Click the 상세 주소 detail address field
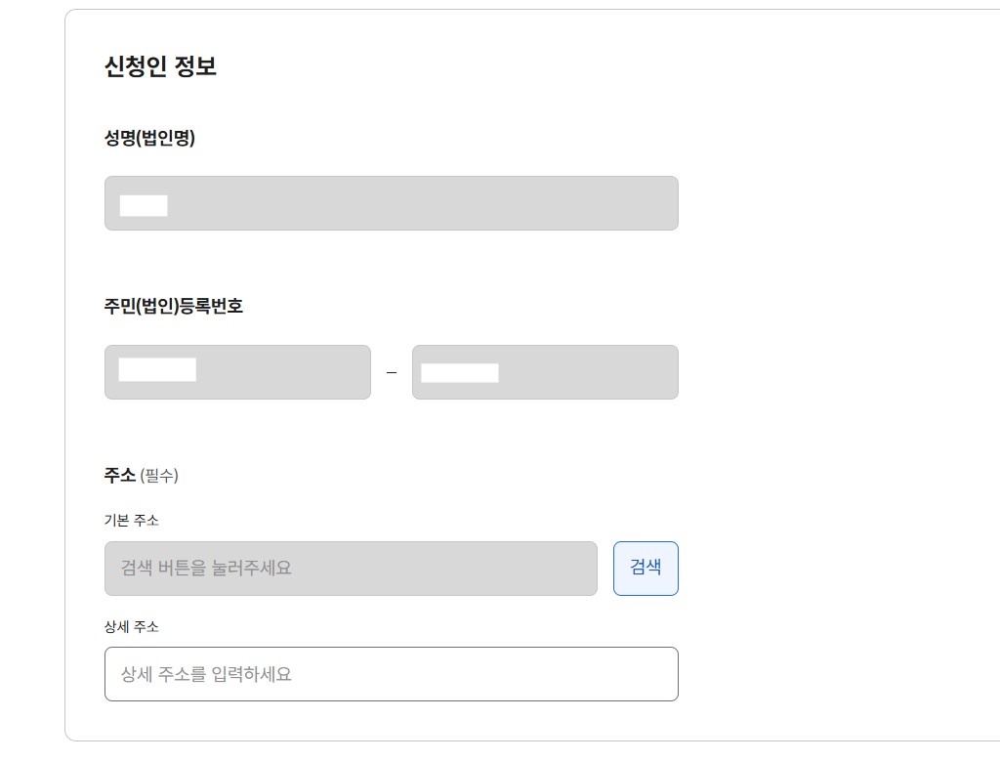 tap(391, 674)
